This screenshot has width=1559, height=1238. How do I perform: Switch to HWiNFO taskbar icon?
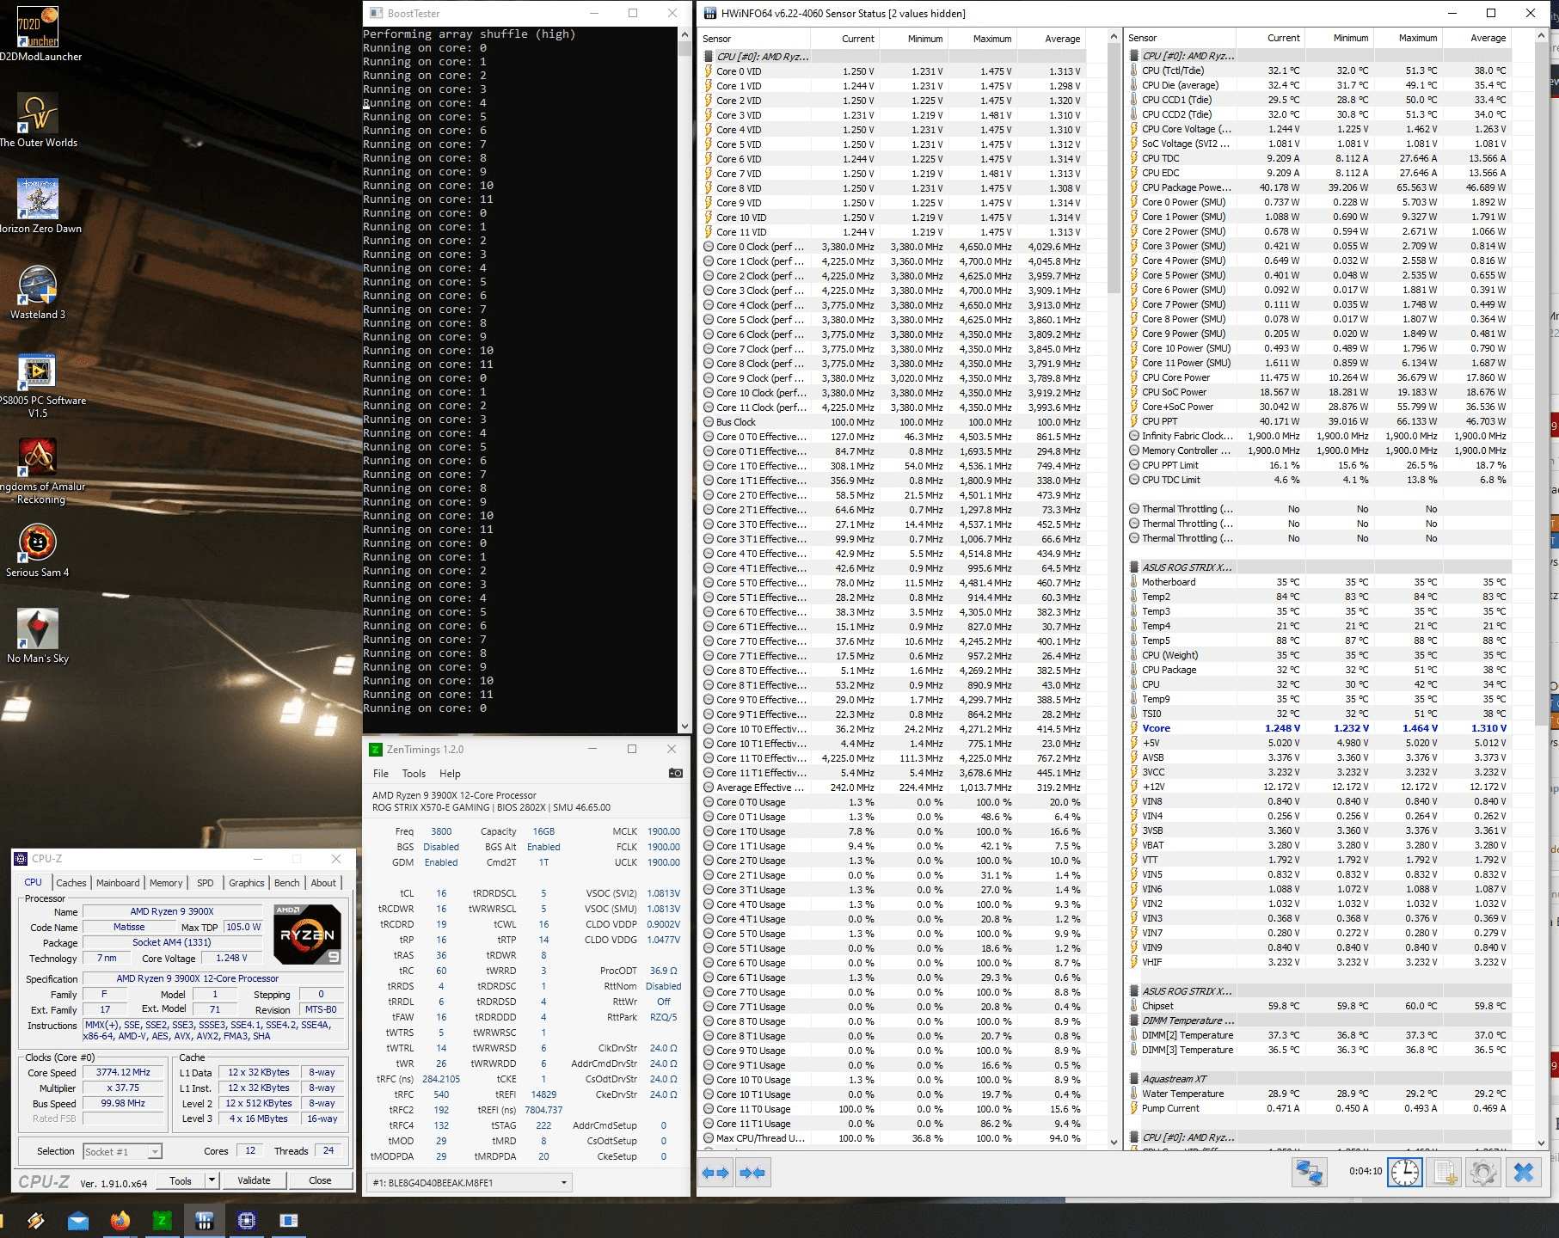pyautogui.click(x=204, y=1221)
